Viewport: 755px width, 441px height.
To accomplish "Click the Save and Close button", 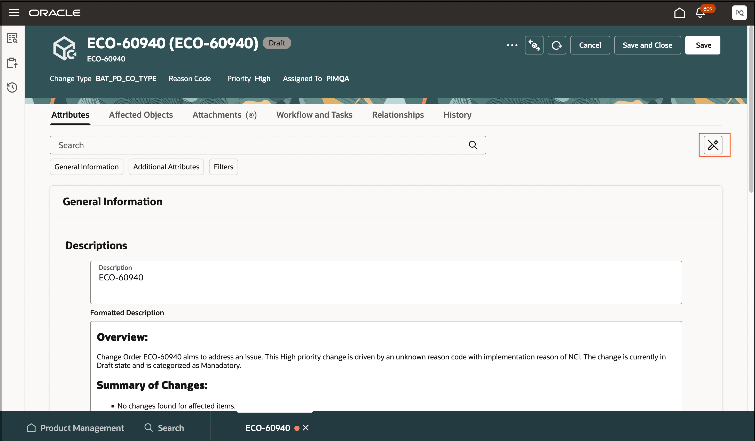I will click(647, 45).
